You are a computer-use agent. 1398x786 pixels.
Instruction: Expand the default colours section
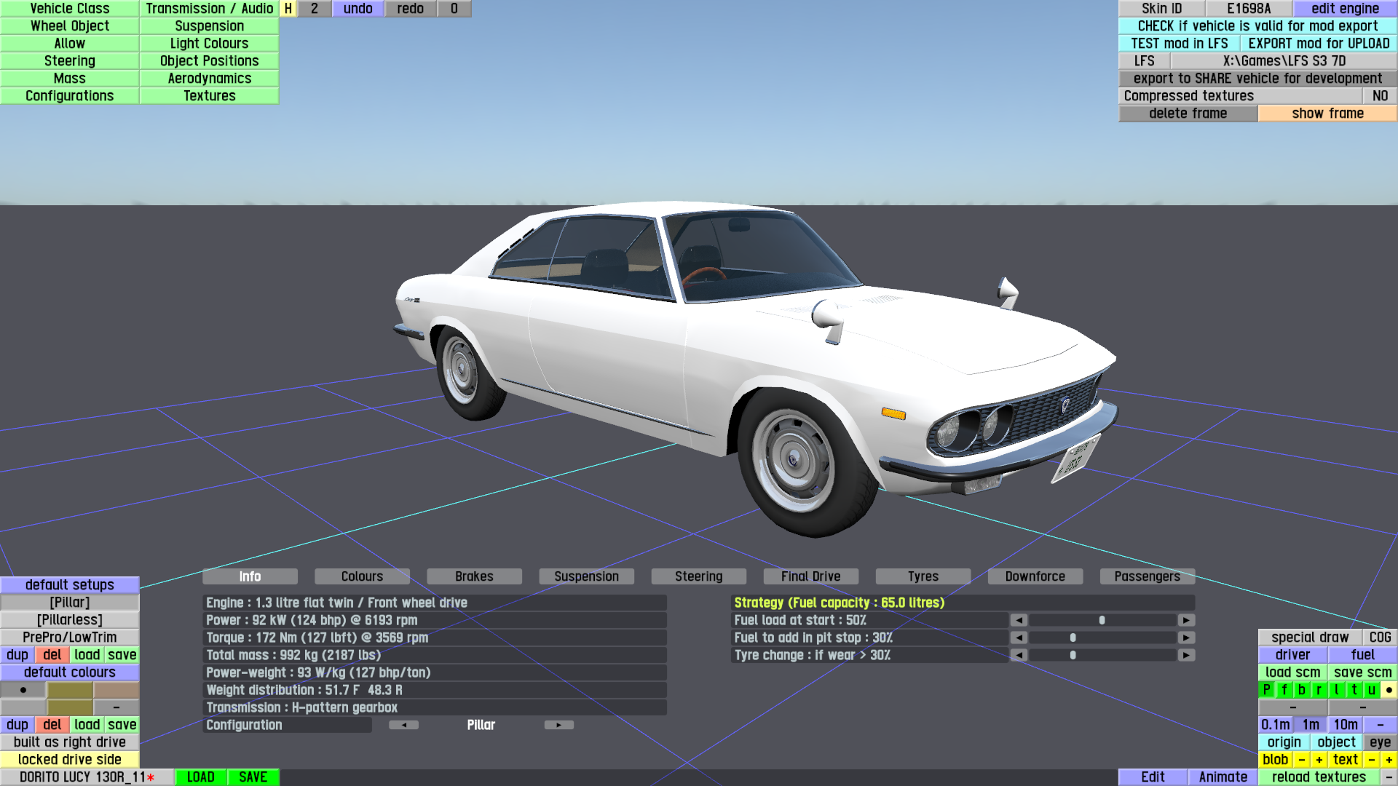click(x=70, y=672)
